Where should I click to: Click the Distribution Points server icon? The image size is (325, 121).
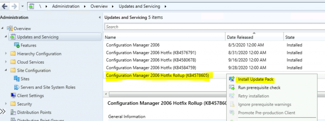(13, 112)
